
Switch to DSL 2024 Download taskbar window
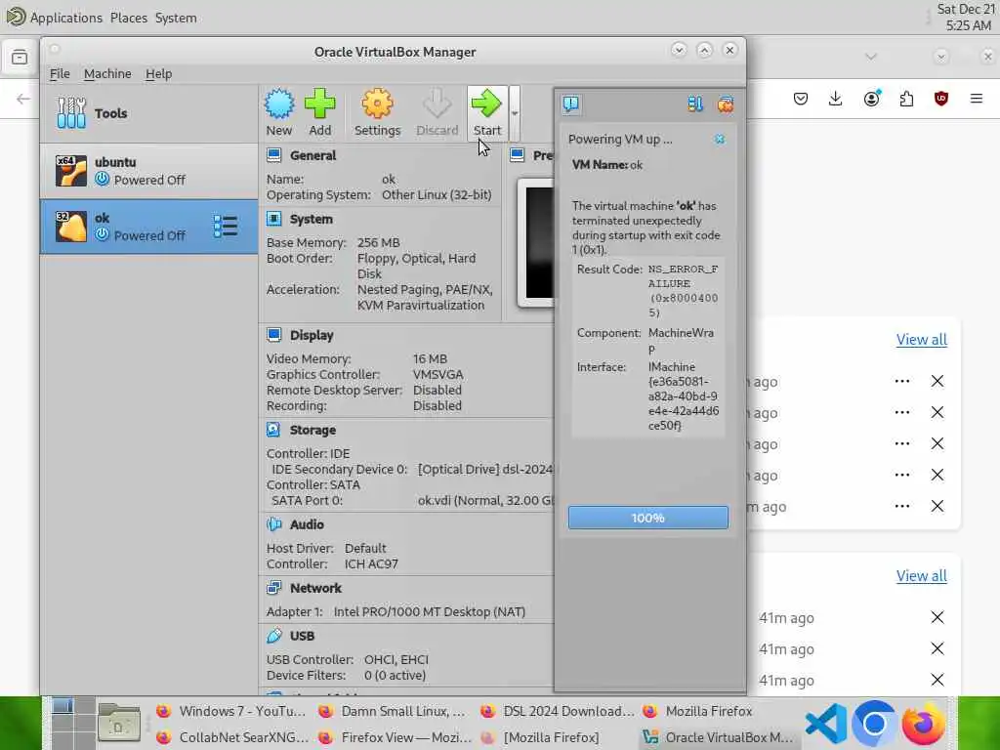tap(557, 711)
